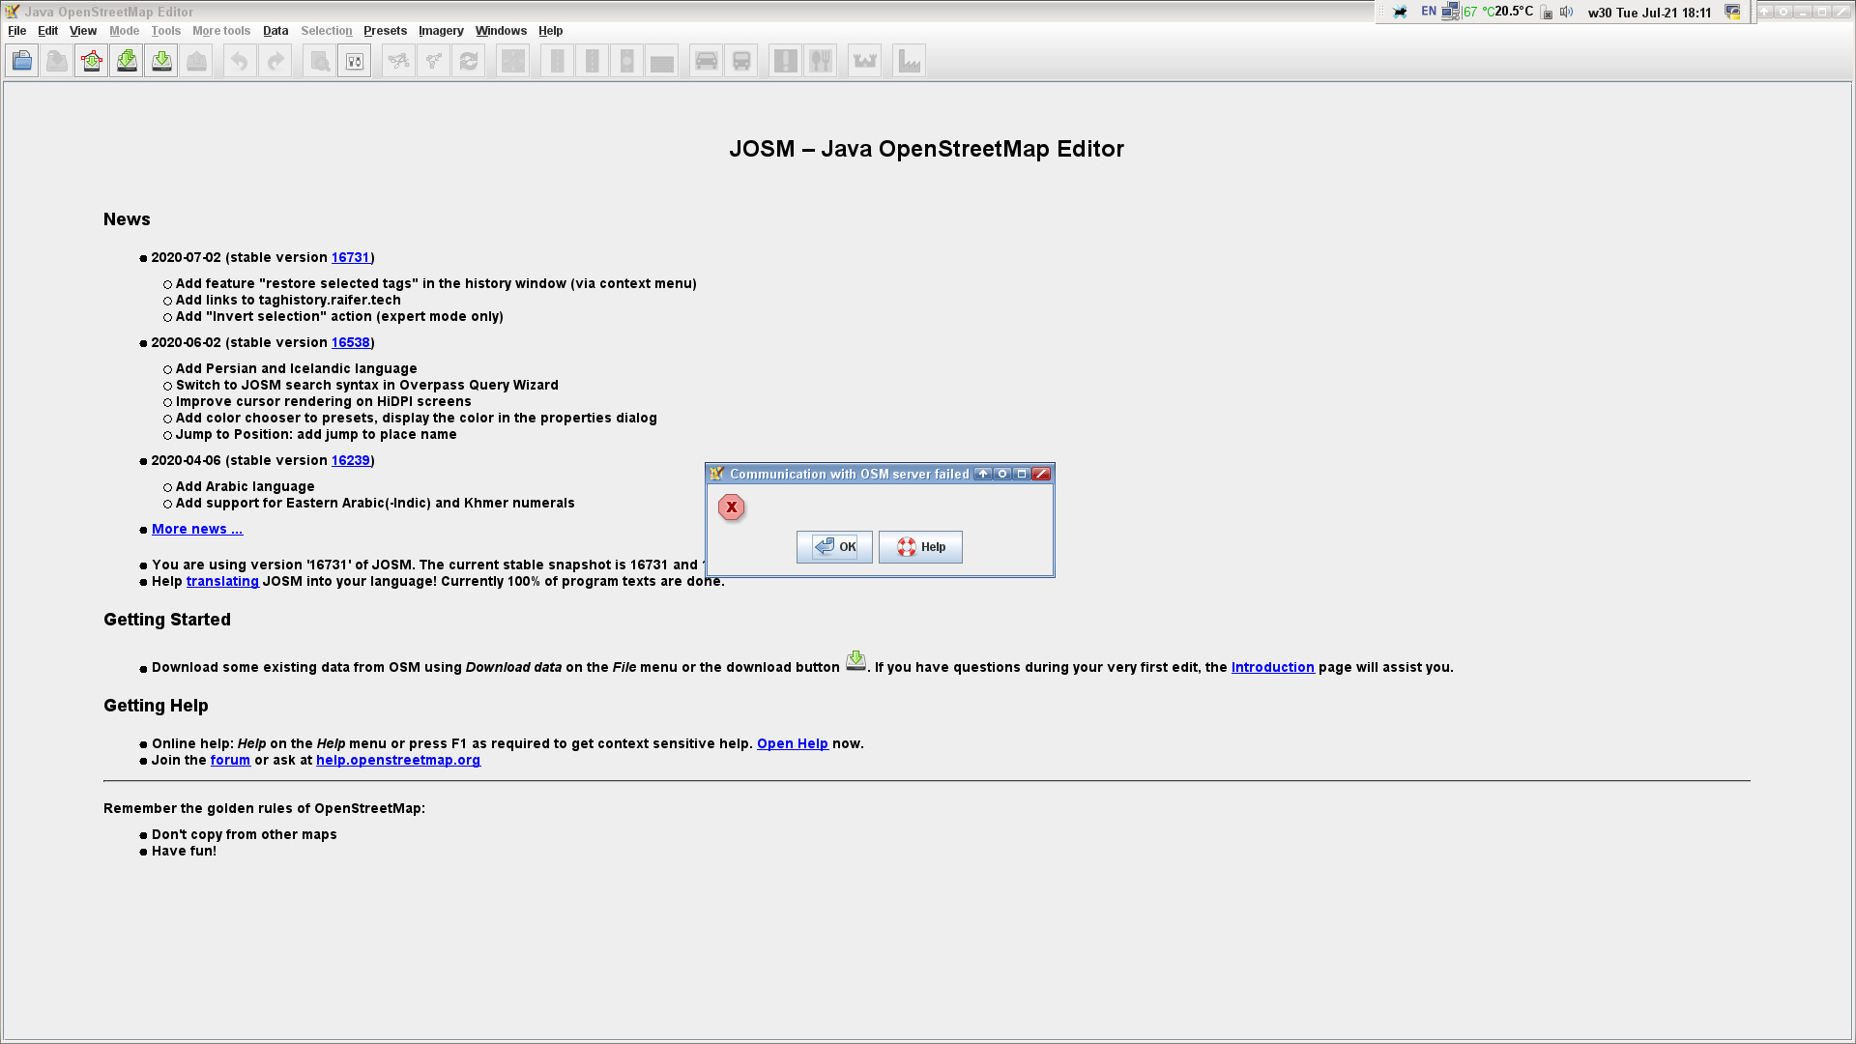Click Download along selected way icon
This screenshot has height=1044, width=1856.
(x=92, y=61)
